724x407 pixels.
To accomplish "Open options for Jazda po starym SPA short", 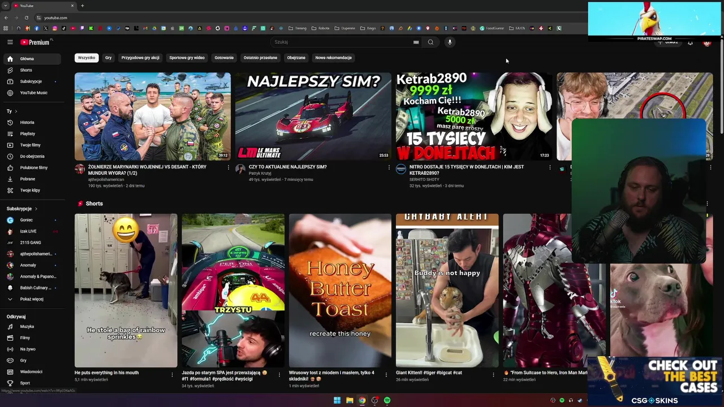I will point(279,374).
